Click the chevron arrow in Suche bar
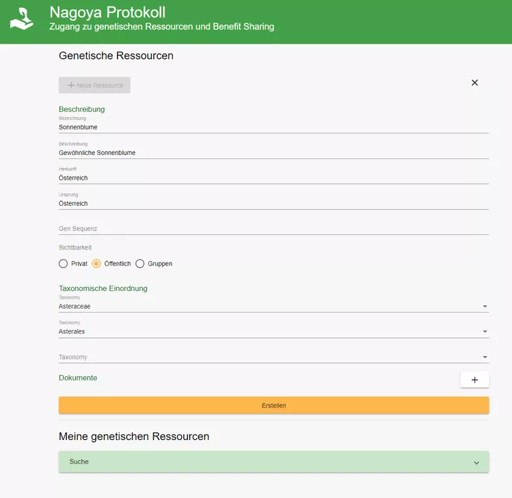Image resolution: width=512 pixels, height=498 pixels. pyautogui.click(x=476, y=463)
